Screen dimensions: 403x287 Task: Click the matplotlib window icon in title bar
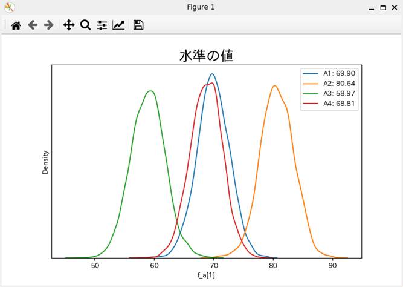[9, 7]
